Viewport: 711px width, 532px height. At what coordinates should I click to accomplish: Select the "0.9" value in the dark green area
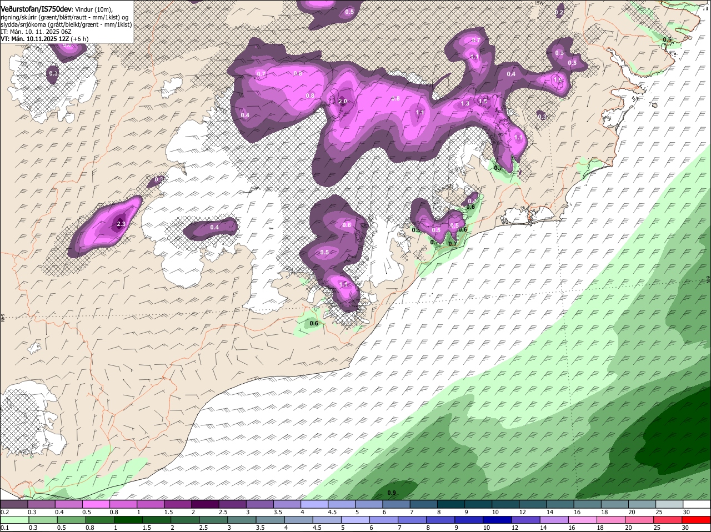tap(392, 493)
